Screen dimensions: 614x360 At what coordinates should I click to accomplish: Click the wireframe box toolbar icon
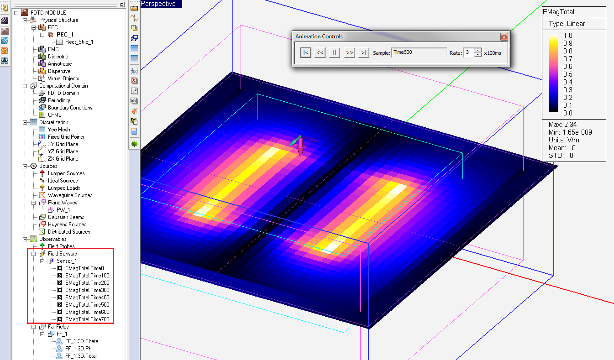pyautogui.click(x=134, y=38)
